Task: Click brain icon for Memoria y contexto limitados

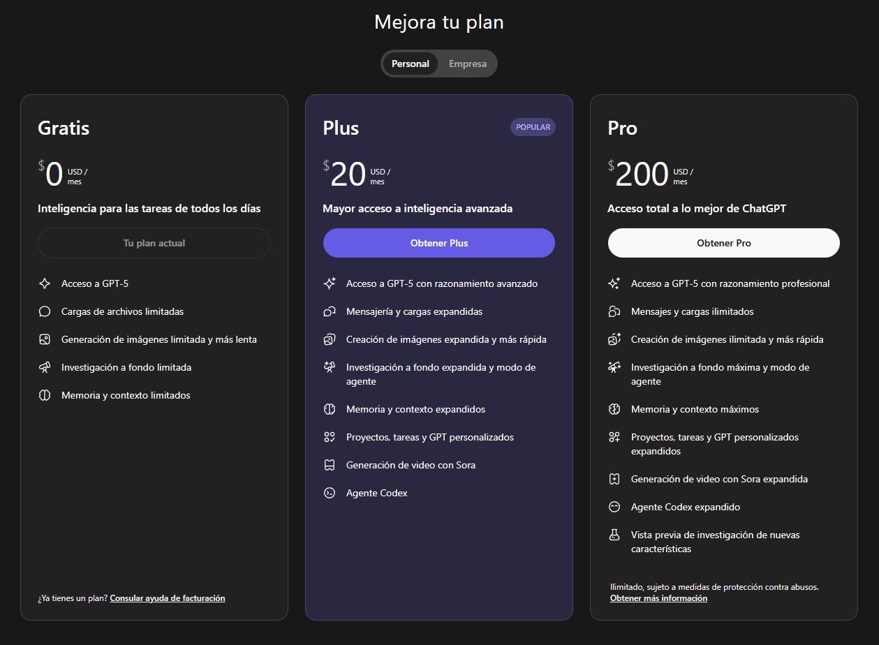Action: [45, 395]
